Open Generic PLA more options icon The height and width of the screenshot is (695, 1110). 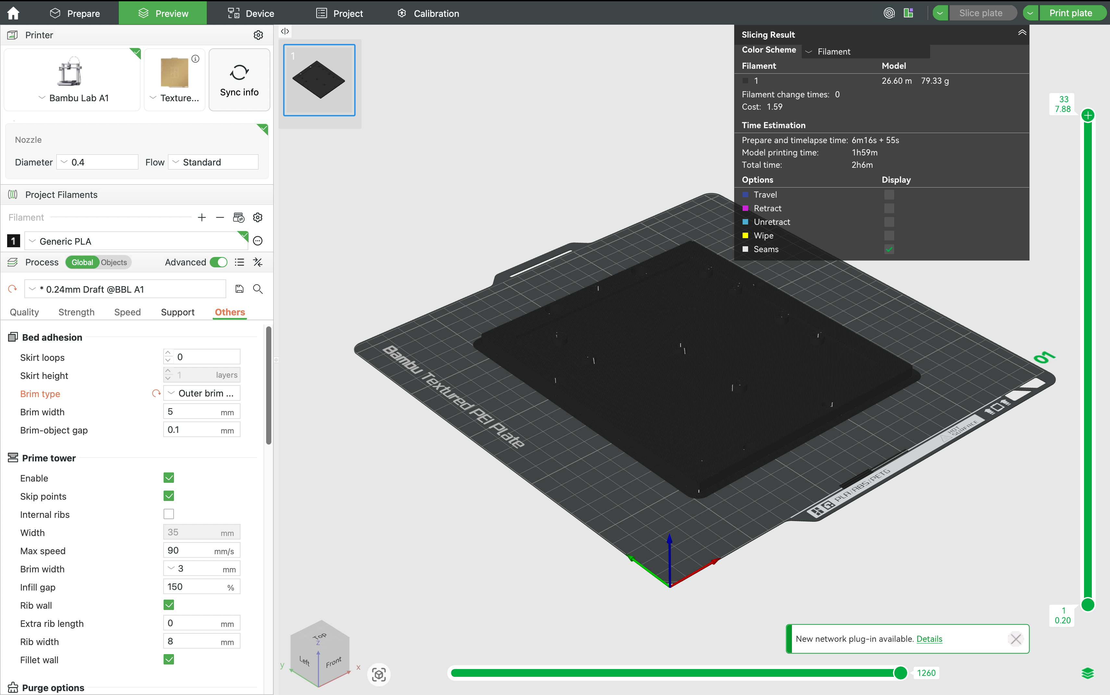258,241
